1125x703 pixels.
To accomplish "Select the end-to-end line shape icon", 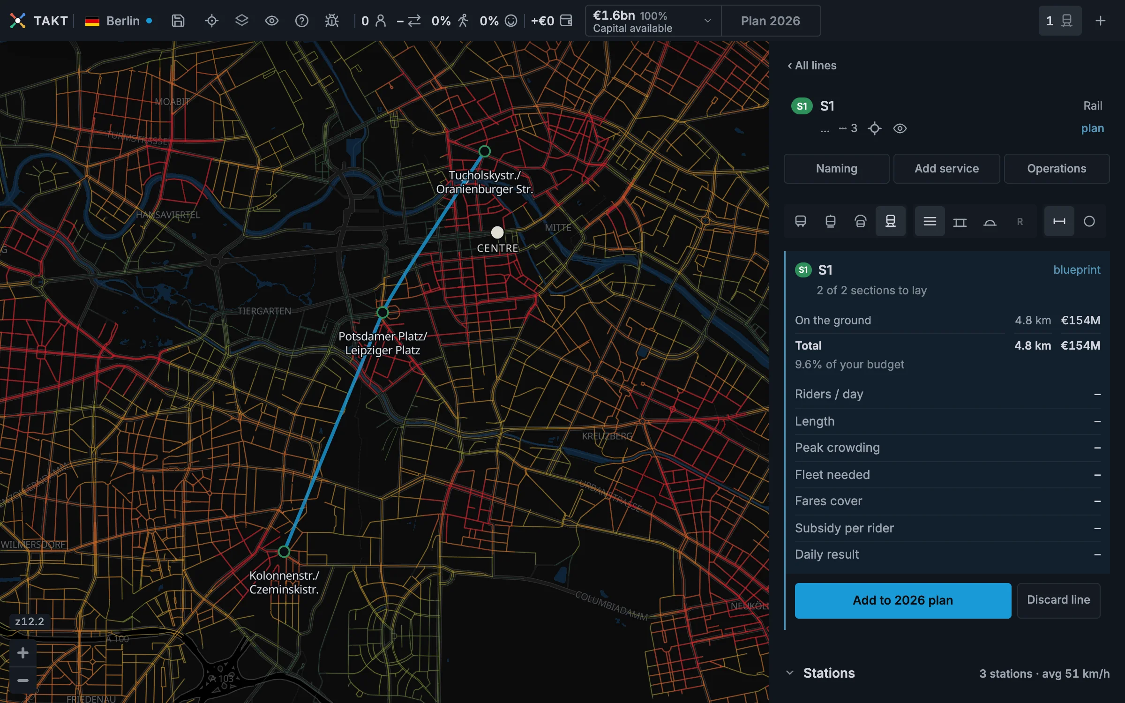I will (1059, 221).
